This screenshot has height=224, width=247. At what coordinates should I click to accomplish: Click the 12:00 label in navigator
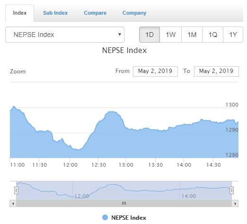click(81, 196)
